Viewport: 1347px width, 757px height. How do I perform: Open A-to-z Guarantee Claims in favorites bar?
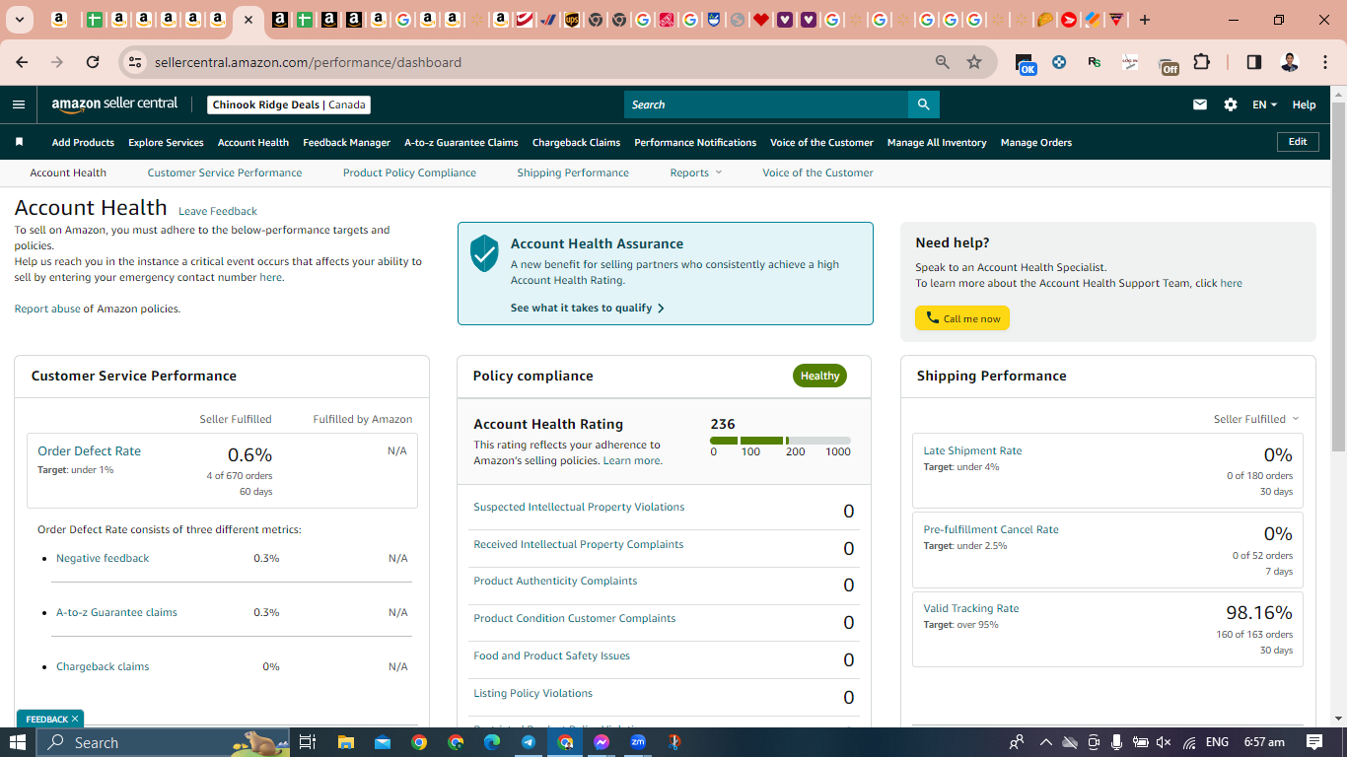point(461,142)
